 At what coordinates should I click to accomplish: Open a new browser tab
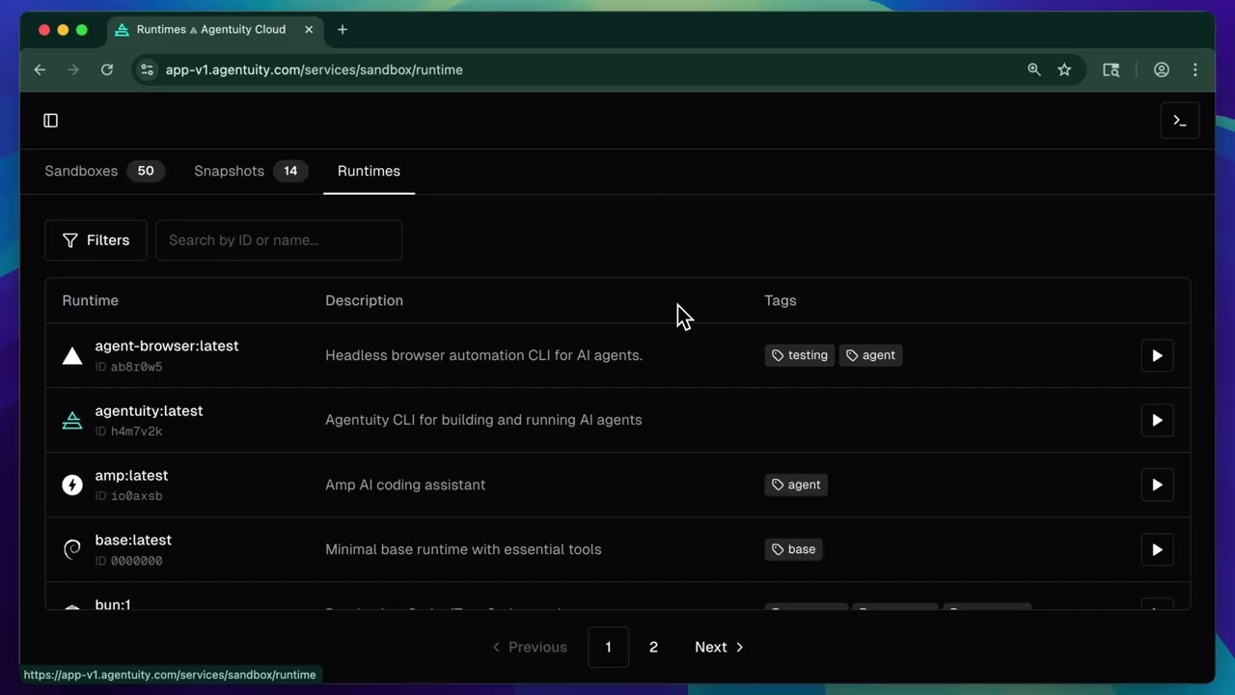pos(343,30)
